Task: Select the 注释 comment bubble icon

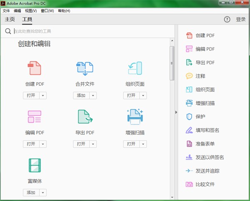Action: [x=189, y=76]
